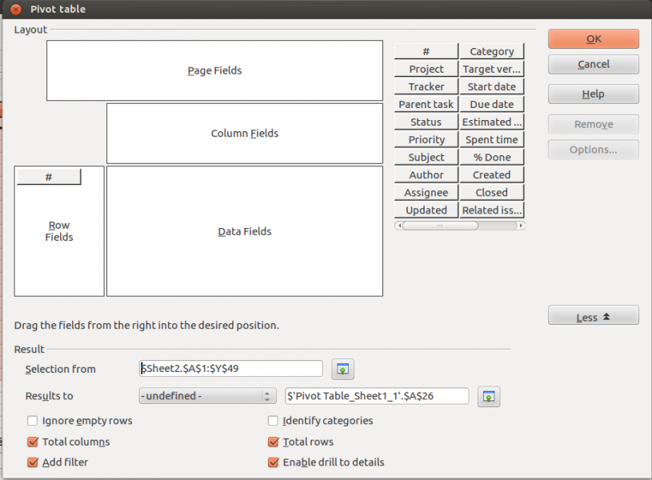Select the # field in Row Fields
Screen dimensions: 652x480
[49, 177]
